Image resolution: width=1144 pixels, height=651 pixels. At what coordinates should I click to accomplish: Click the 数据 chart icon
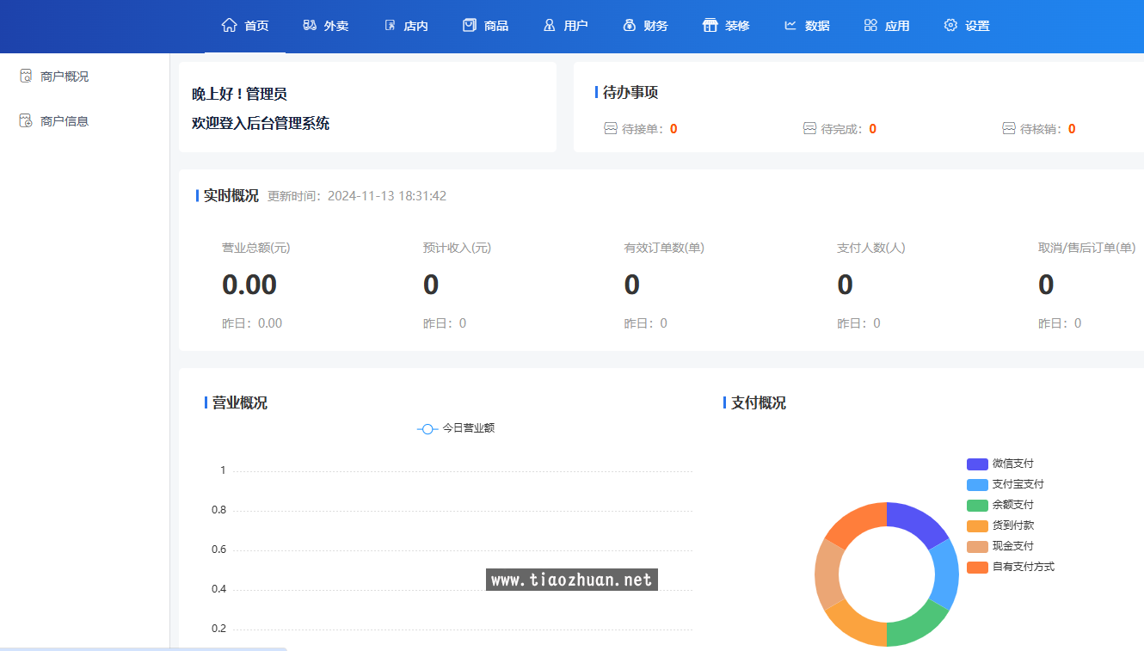click(x=790, y=25)
